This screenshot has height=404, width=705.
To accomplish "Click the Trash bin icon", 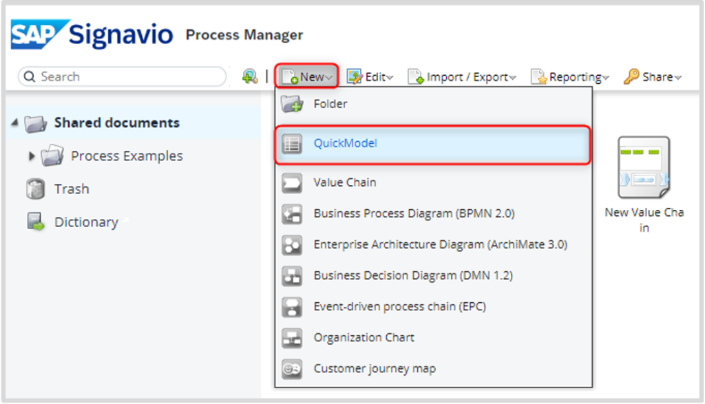I will point(35,189).
